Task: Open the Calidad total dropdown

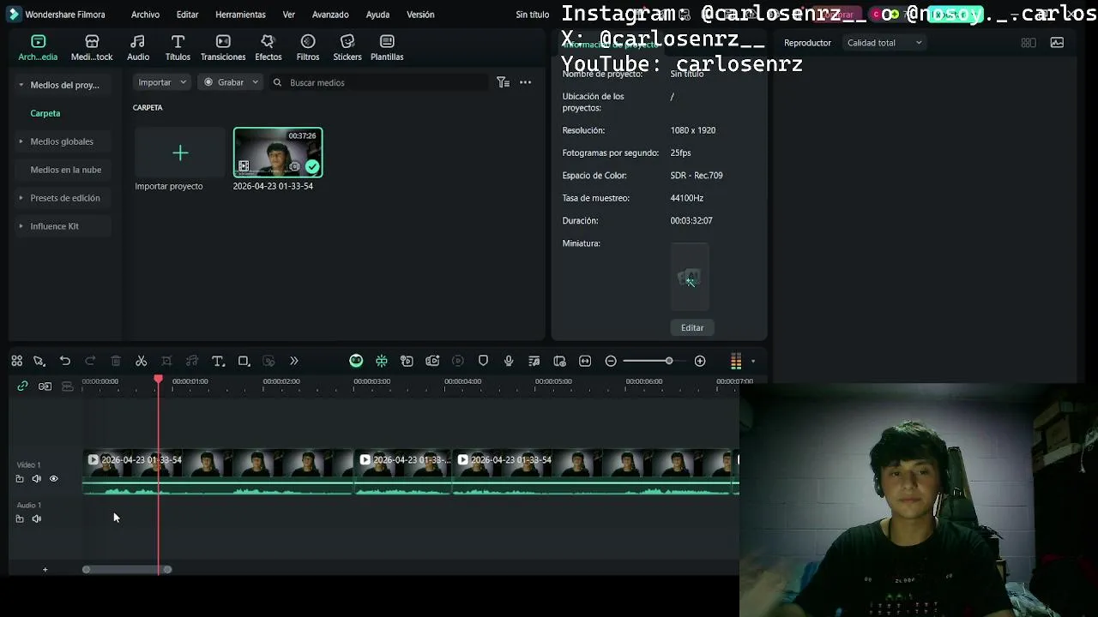Action: pos(884,43)
